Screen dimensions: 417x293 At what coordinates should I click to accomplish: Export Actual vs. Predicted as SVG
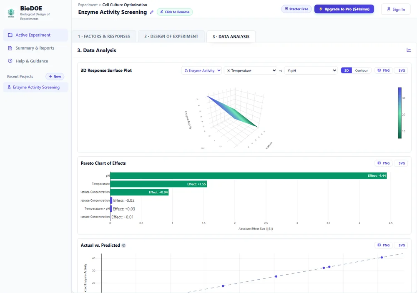[402, 245]
